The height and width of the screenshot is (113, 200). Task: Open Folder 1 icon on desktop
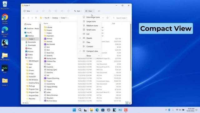[x=5, y=82]
